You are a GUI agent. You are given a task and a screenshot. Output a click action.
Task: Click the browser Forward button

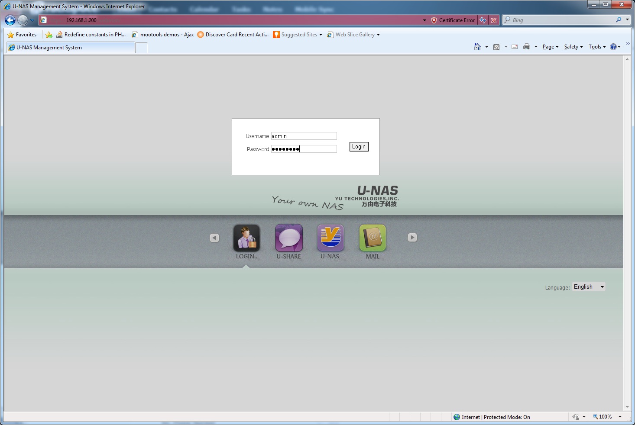pyautogui.click(x=23, y=20)
